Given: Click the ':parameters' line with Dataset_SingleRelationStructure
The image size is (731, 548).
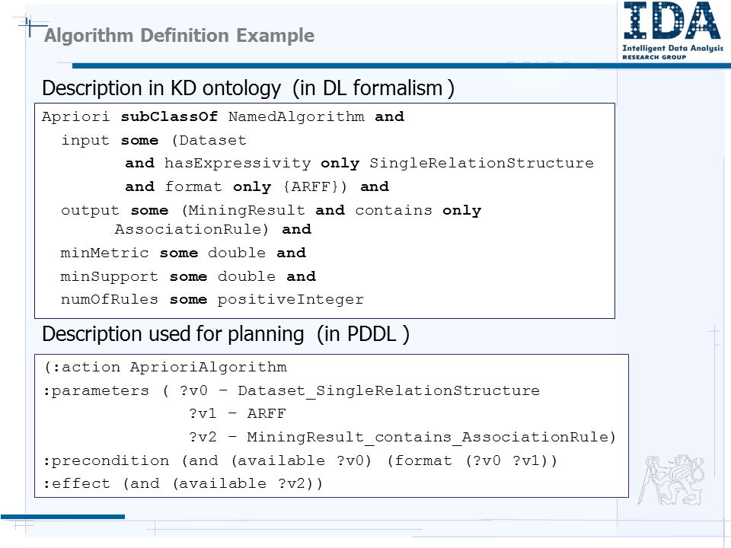Looking at the screenshot, I should 292,390.
